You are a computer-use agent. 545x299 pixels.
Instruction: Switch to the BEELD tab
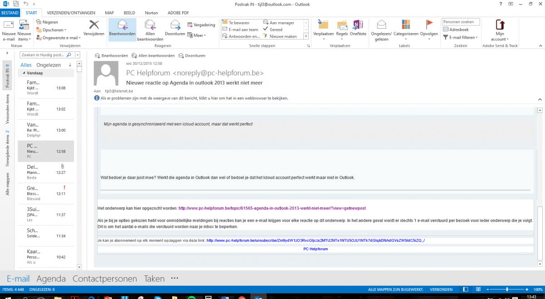129,13
